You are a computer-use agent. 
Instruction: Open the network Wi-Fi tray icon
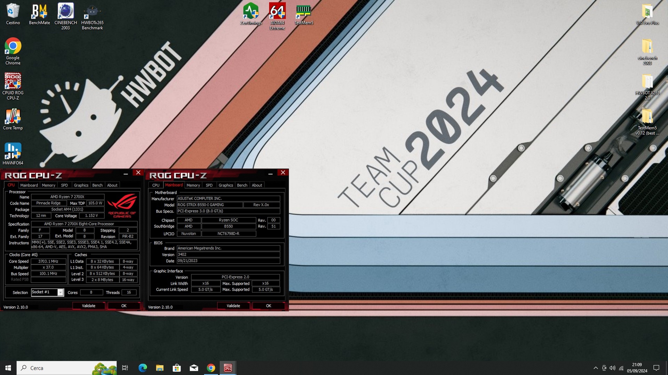pos(621,368)
